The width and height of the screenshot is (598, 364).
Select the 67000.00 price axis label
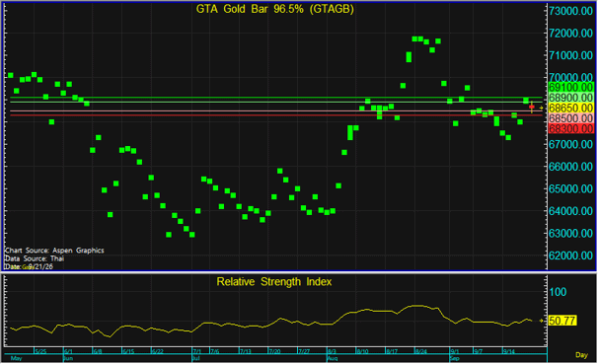tap(571, 144)
